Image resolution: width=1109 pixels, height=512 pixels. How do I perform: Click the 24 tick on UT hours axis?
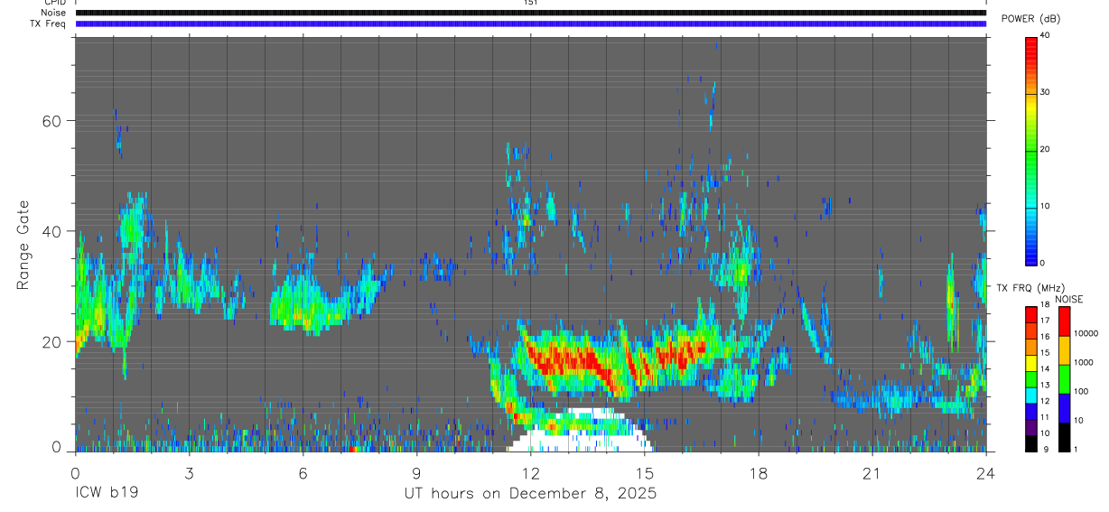pos(986,472)
